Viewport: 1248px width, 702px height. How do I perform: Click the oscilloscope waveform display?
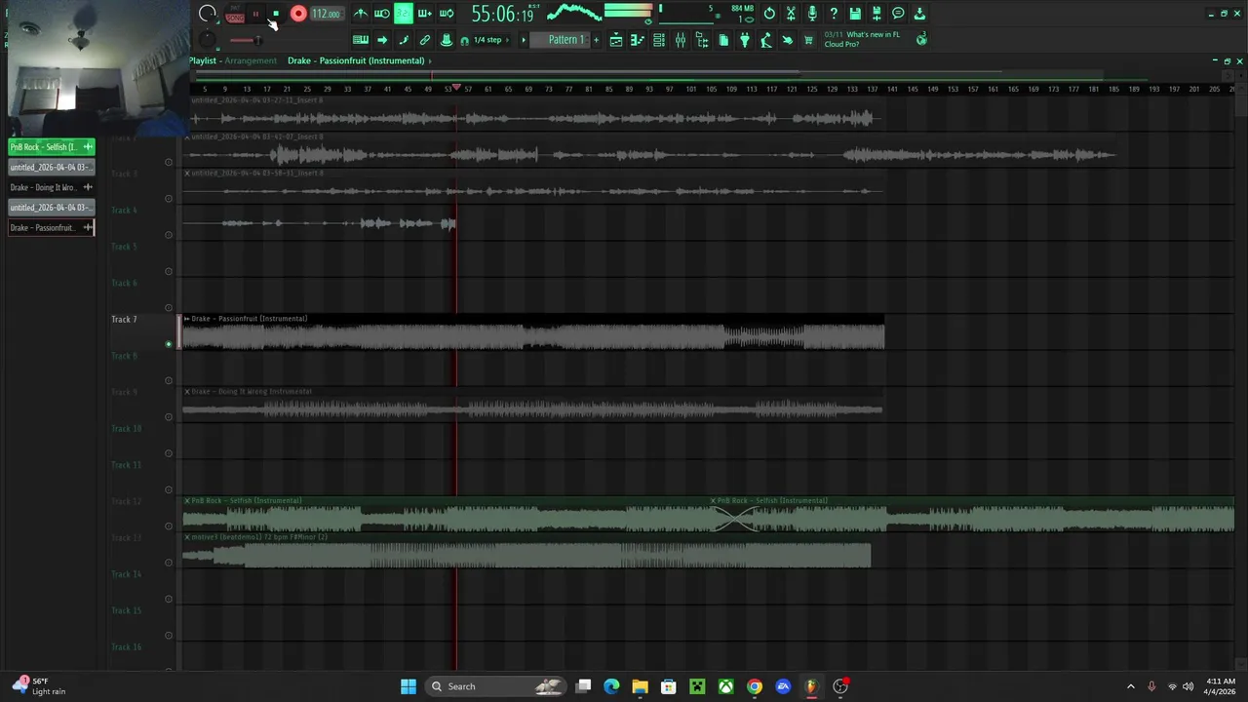pyautogui.click(x=573, y=13)
